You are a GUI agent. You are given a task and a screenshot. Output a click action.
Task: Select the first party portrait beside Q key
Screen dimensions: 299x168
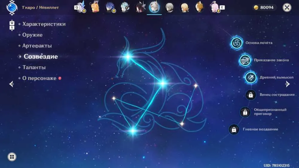tap(81, 7)
